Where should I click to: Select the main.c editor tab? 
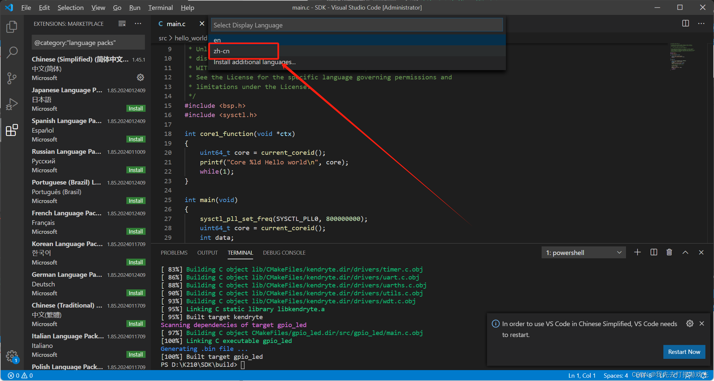coord(176,24)
